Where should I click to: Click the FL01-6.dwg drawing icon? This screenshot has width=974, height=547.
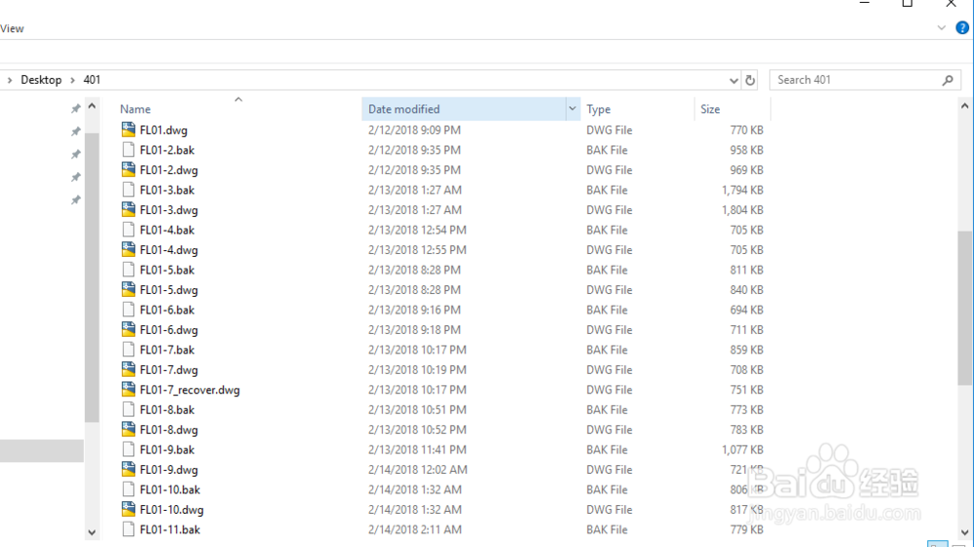click(x=128, y=330)
